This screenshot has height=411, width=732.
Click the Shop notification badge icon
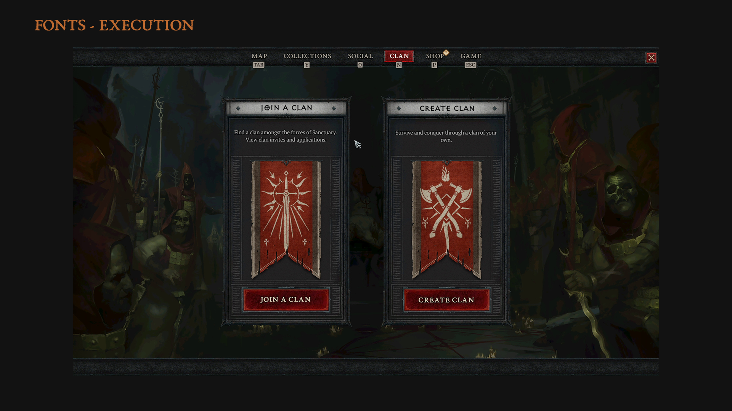[446, 53]
